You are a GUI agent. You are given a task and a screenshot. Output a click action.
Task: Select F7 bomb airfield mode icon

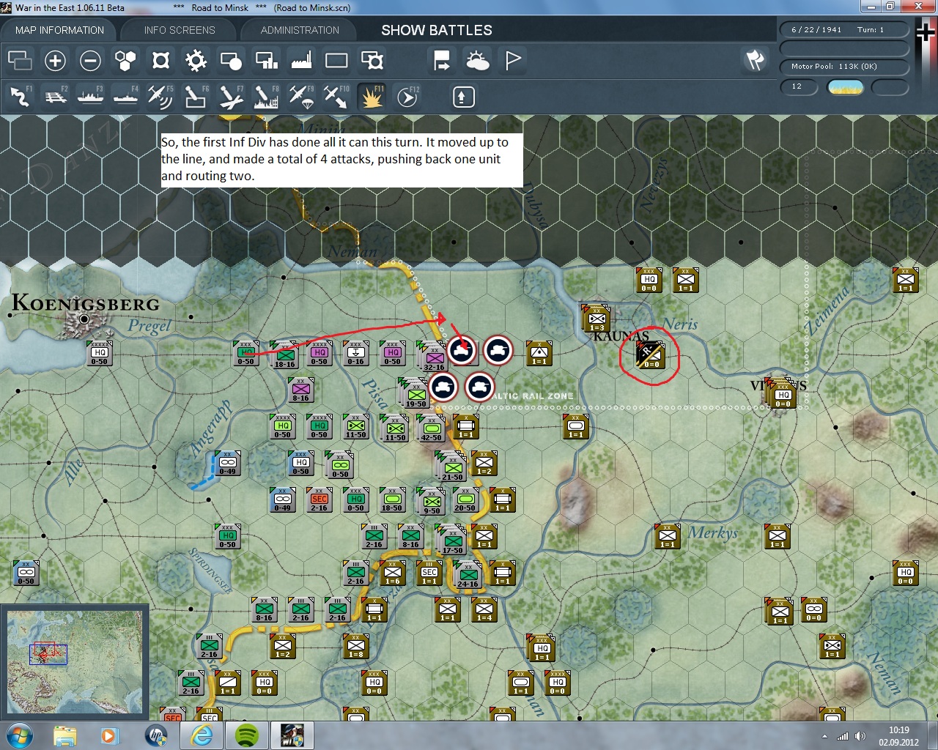tap(231, 97)
